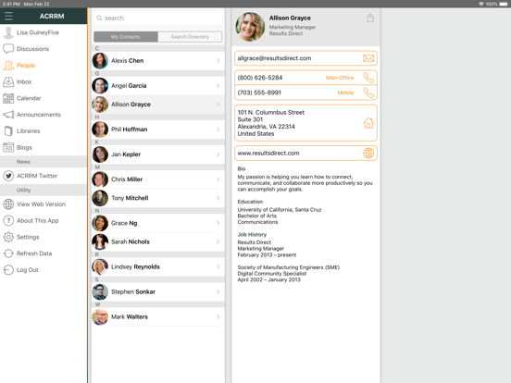Expand Mark Walters row chevron
The width and height of the screenshot is (511, 383).
pos(218,316)
